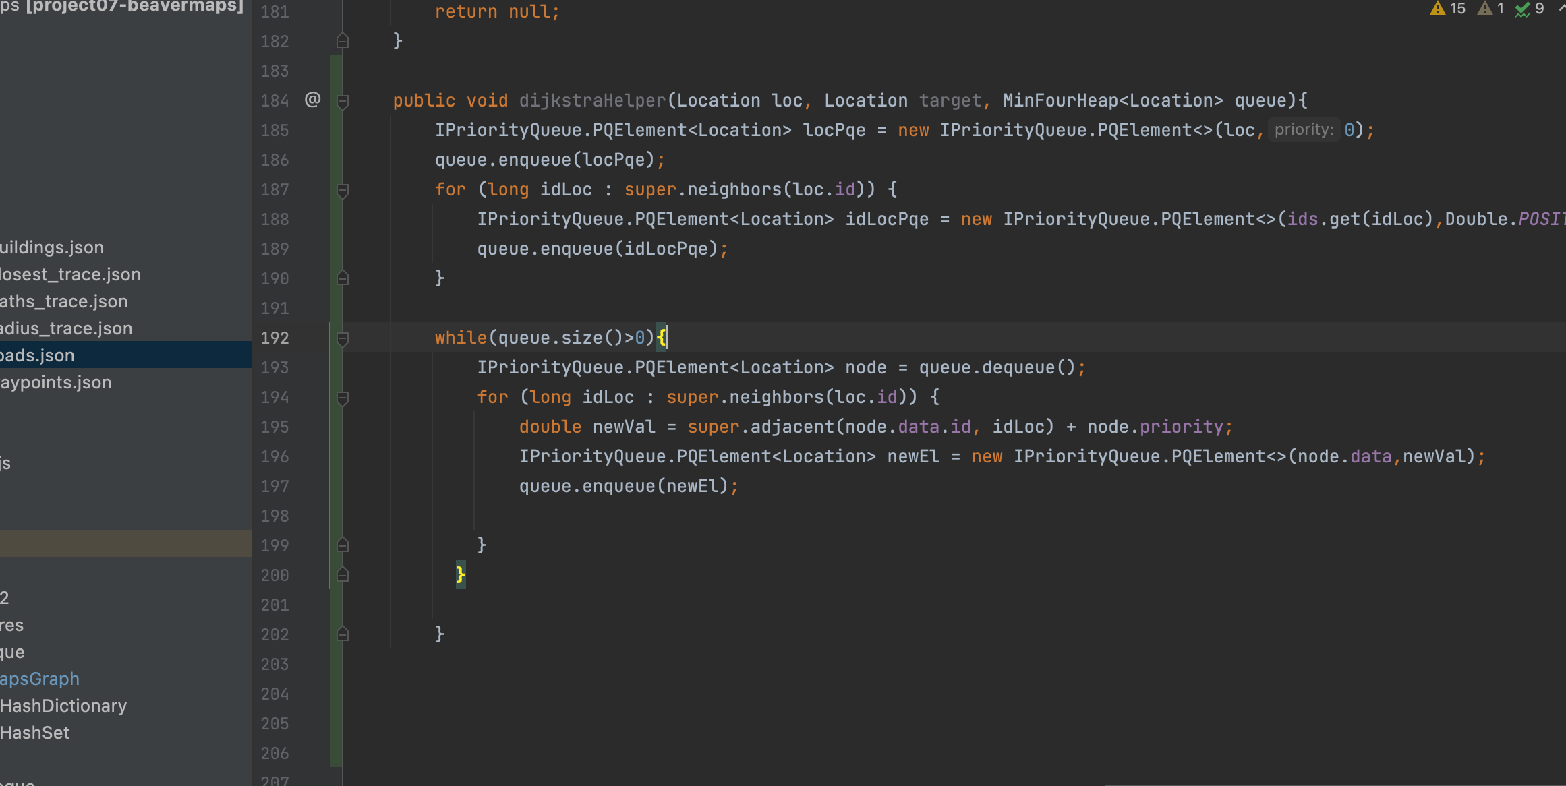
Task: Select the highlighted oads.json file in tree
Action: point(38,355)
